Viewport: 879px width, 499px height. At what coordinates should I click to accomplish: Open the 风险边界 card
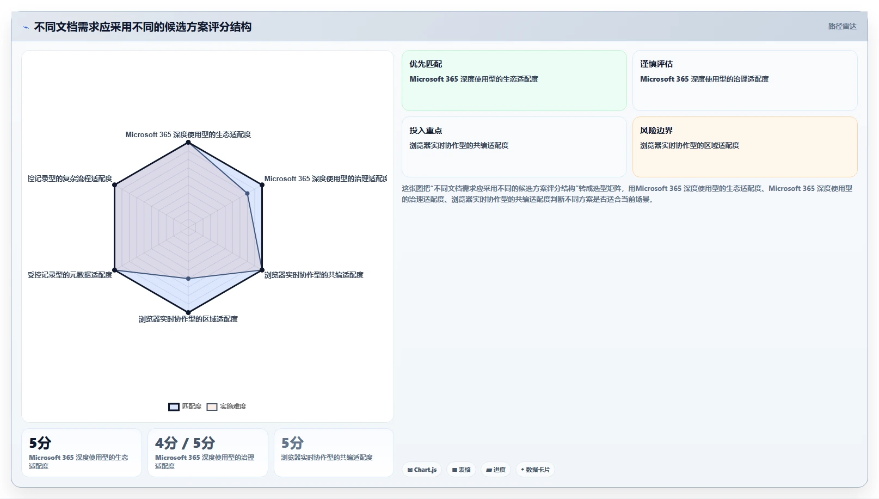[745, 147]
